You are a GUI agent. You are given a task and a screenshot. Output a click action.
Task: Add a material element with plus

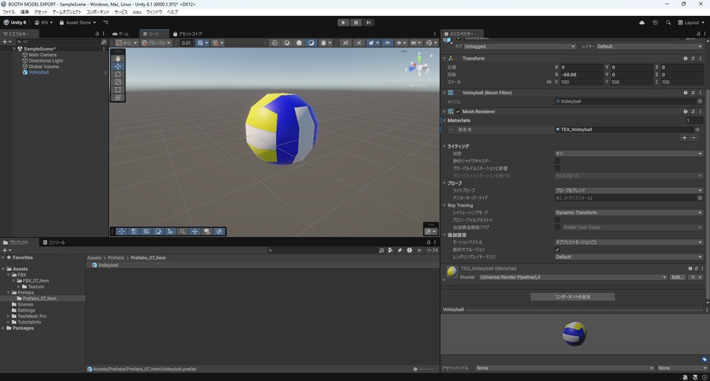click(684, 138)
